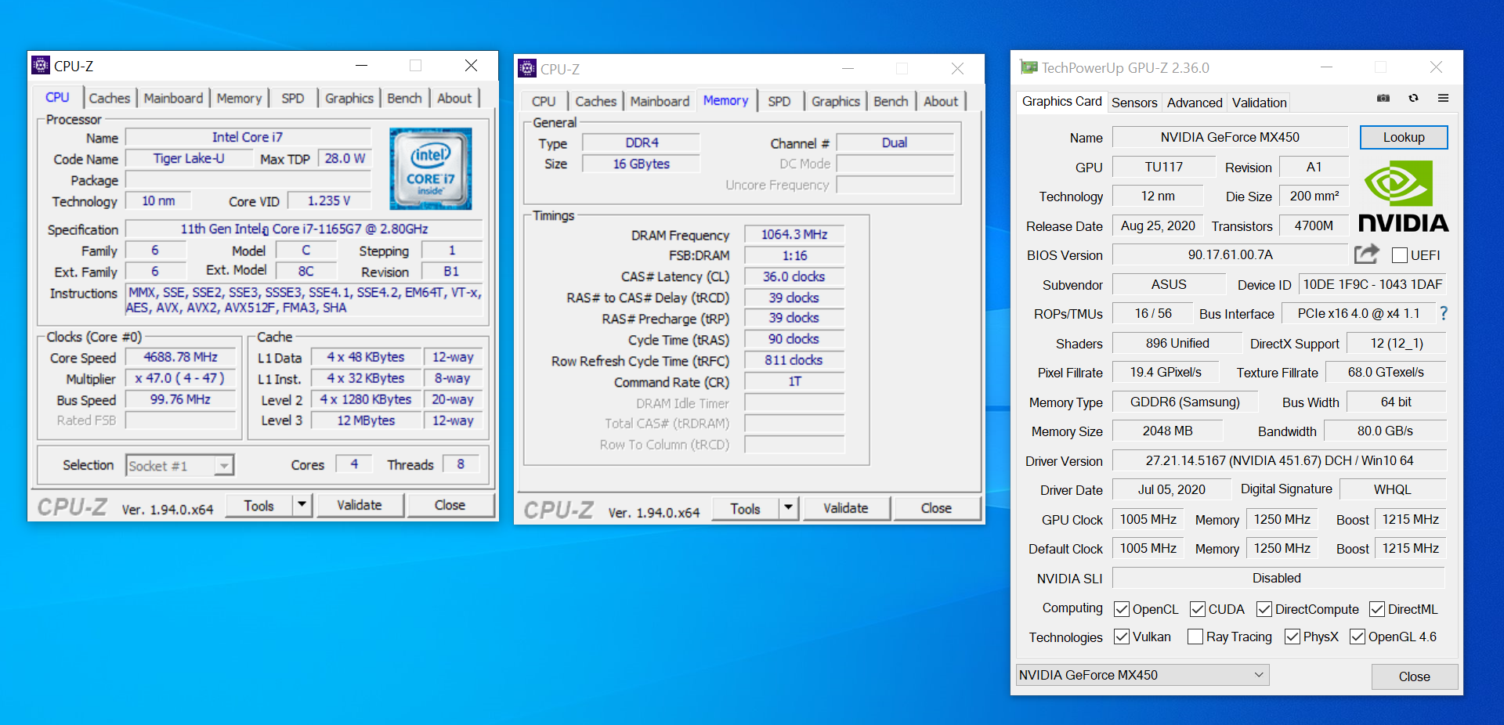Click Channel # Dual value
1504x725 pixels.
[895, 142]
